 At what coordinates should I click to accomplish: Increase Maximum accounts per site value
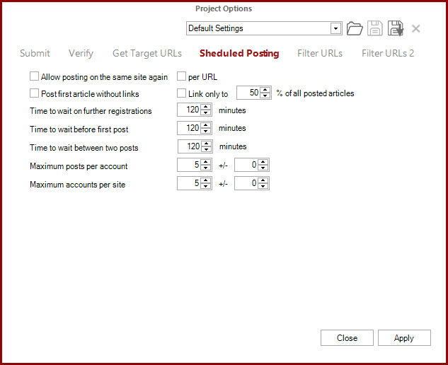(206, 180)
